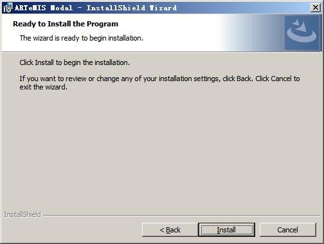Click the ARTeMIS Modal title bar text
324x244 pixels.
[x=96, y=8]
